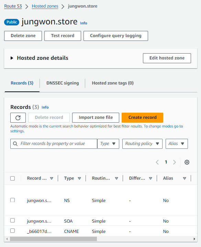This screenshot has width=201, height=247.
Task: Sort by Differentiator column arrow
Action: (x=150, y=178)
